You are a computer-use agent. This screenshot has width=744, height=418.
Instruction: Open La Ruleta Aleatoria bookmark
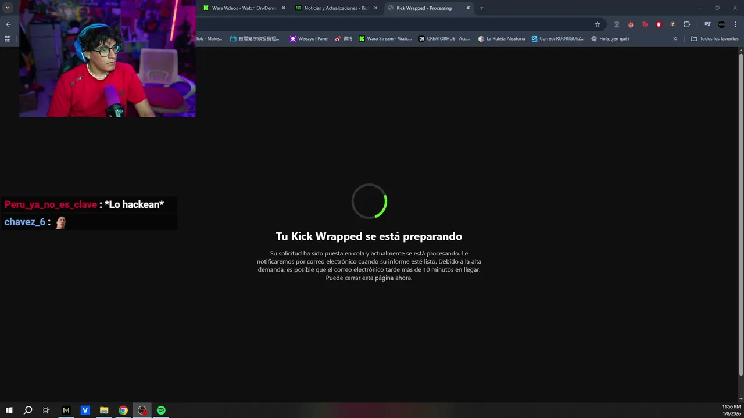tap(502, 39)
